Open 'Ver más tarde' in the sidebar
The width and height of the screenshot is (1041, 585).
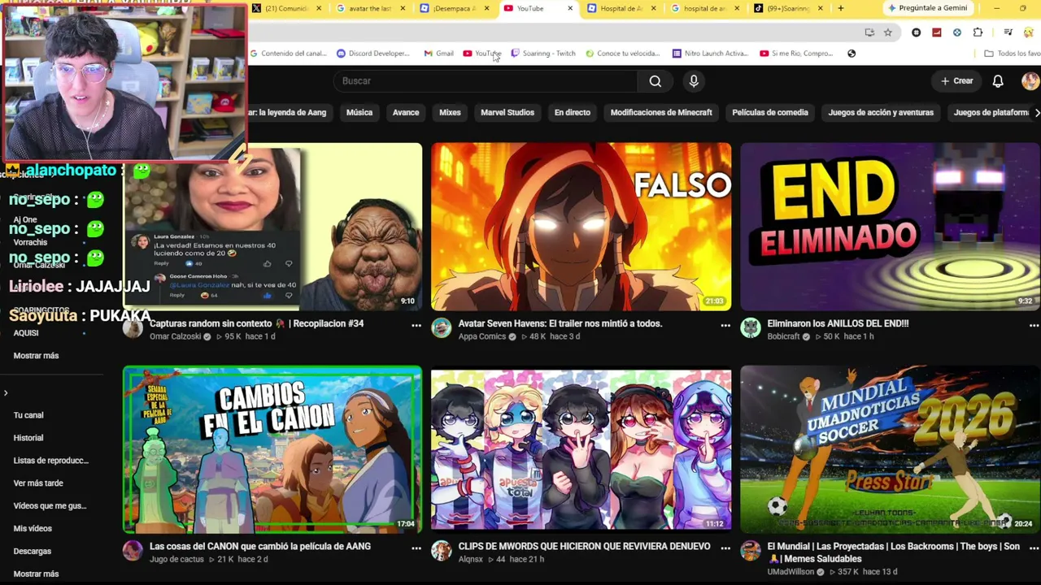[38, 483]
